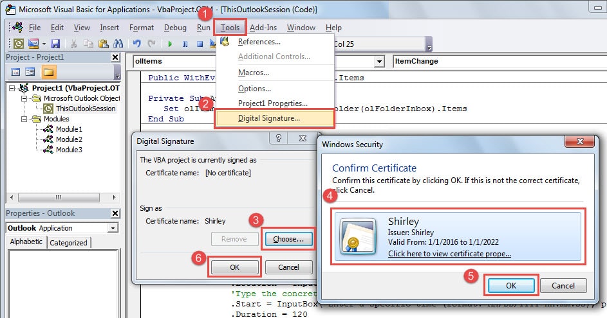Open the olItems object dropdown arrow

(379, 62)
